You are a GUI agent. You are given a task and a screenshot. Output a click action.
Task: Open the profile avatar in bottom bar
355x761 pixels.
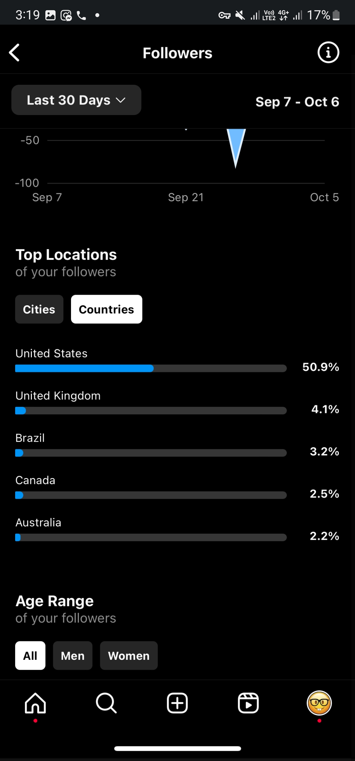[x=319, y=703]
